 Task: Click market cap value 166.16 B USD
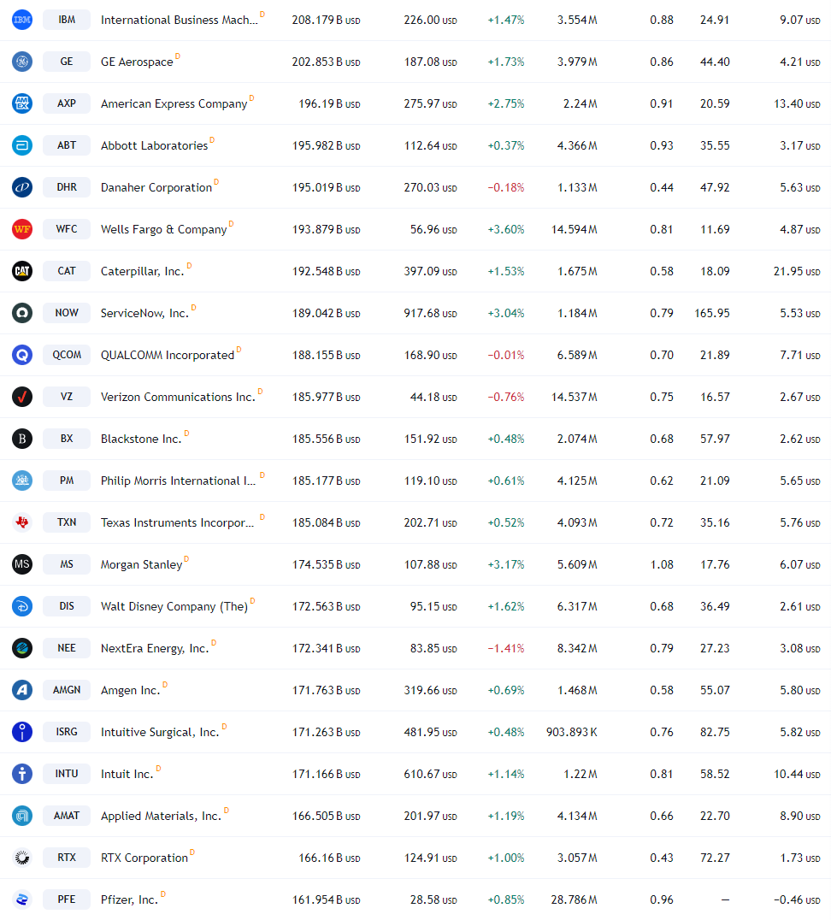pyautogui.click(x=329, y=858)
